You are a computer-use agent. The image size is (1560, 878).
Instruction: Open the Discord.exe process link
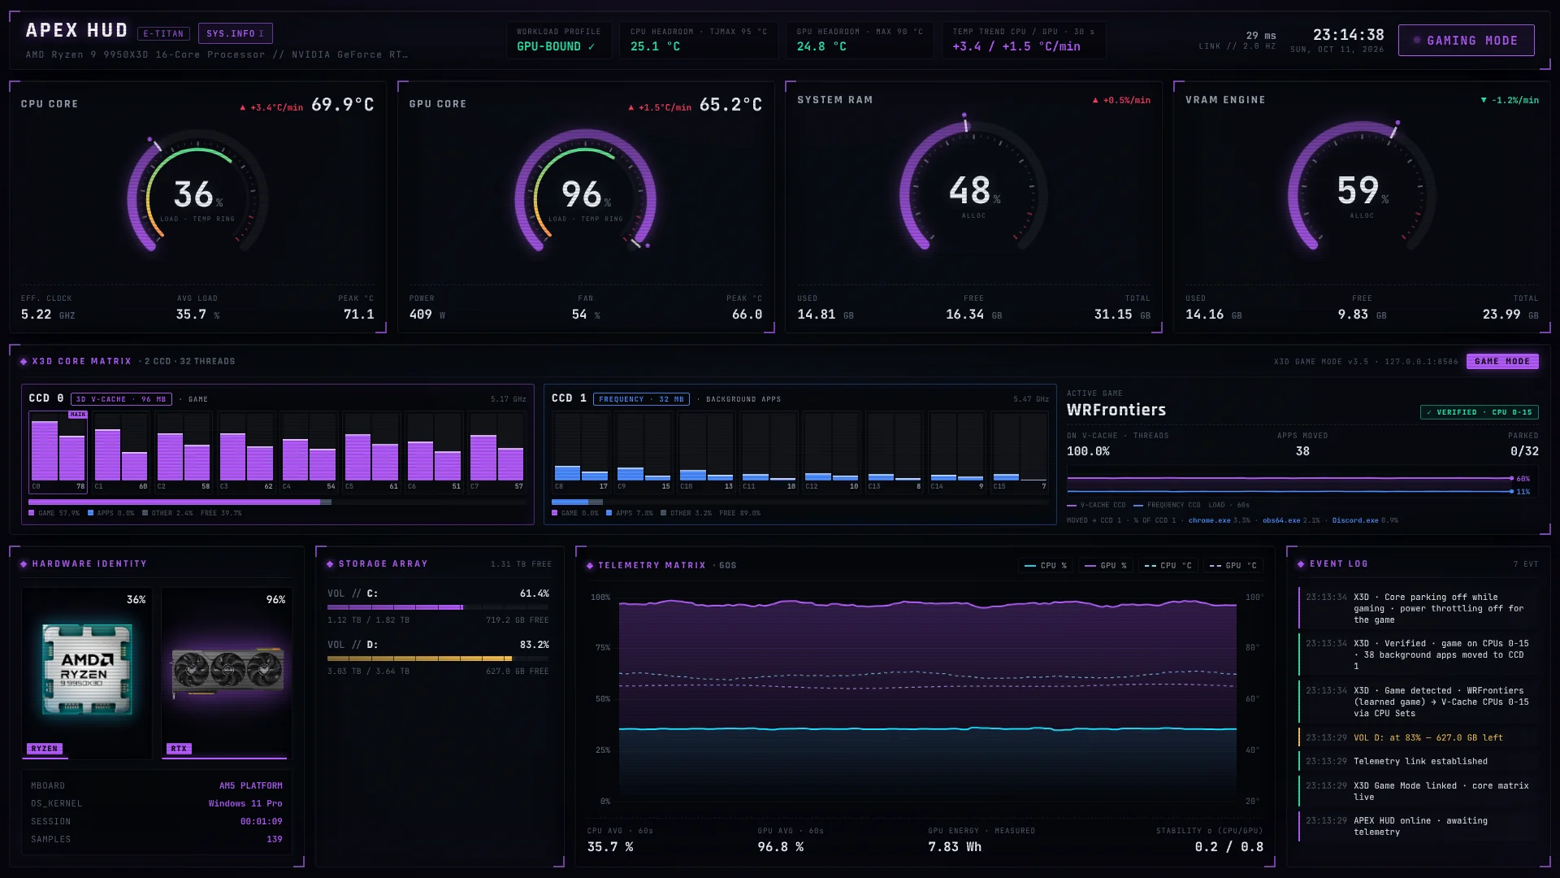pyautogui.click(x=1355, y=521)
